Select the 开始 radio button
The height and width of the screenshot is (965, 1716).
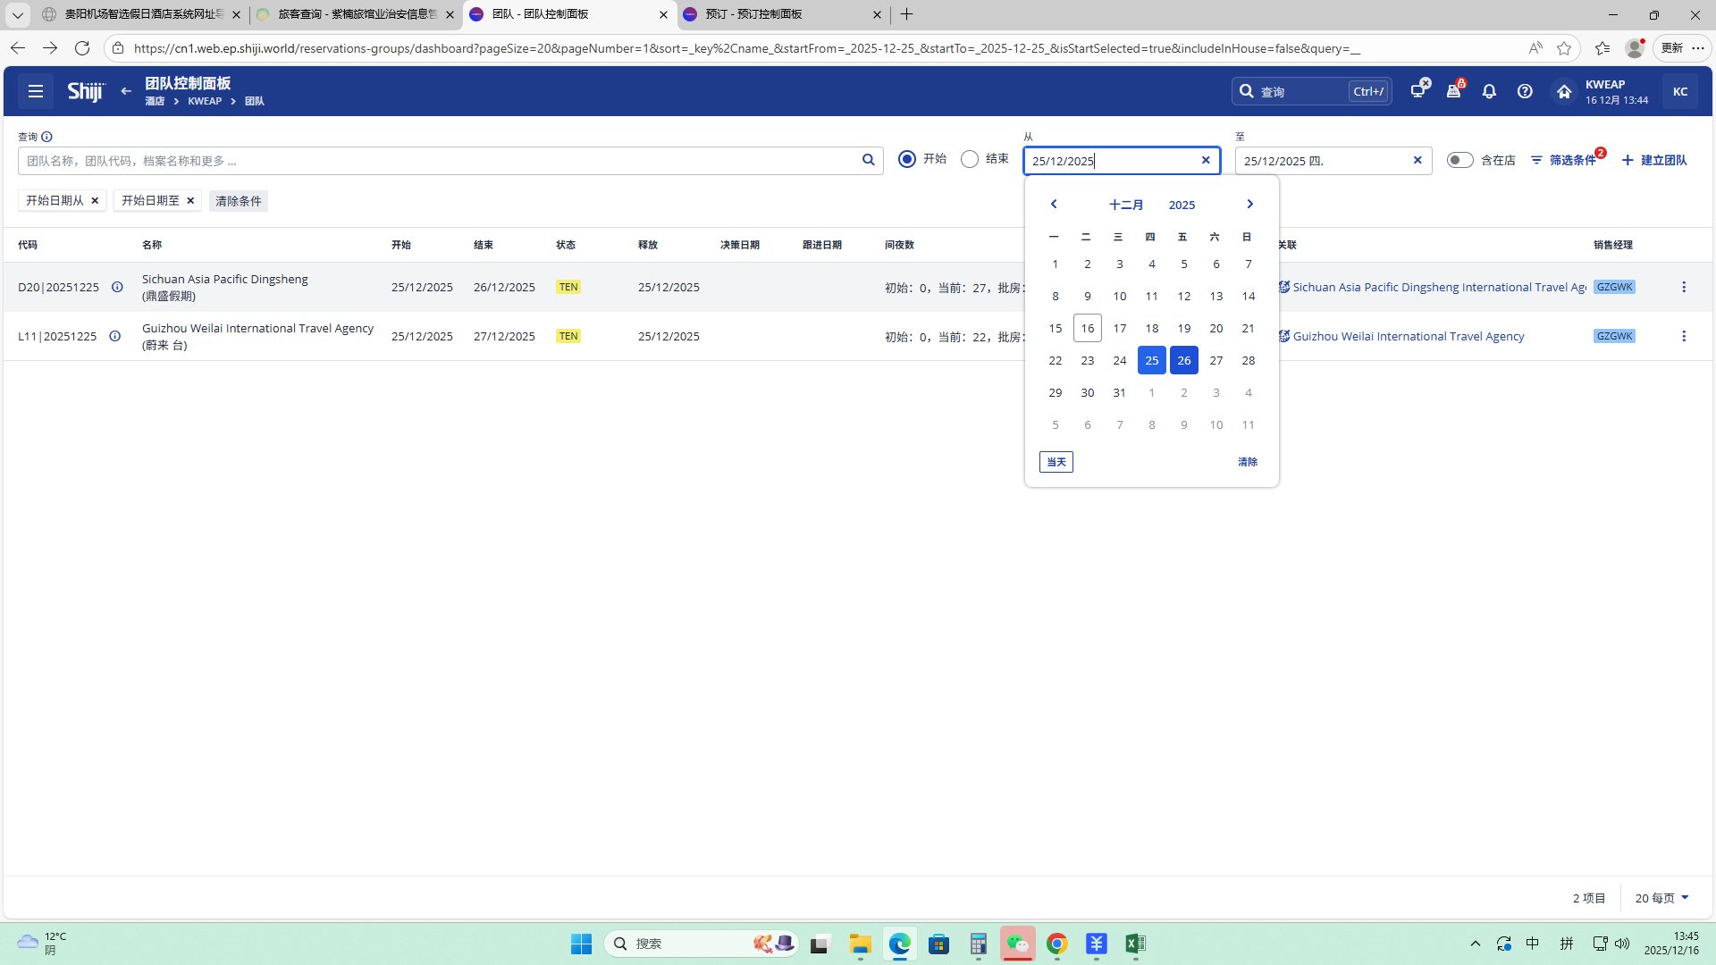[x=907, y=159]
